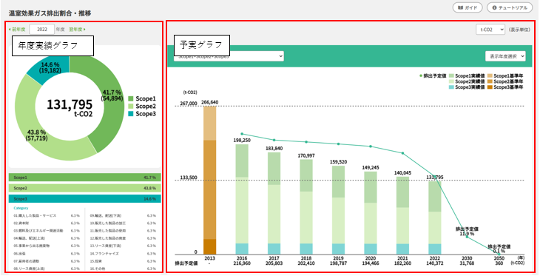Click the 2022 bar in forecast chart
This screenshot has width=540, height=276.
coord(435,218)
